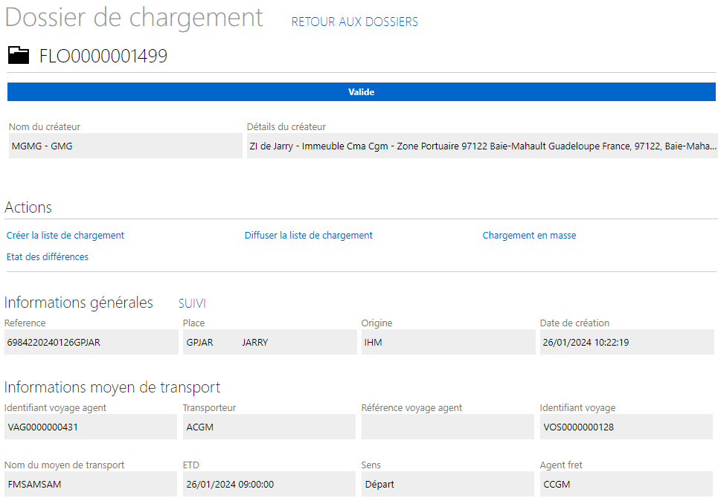
Task: Click the ETD date field
Action: click(x=269, y=484)
